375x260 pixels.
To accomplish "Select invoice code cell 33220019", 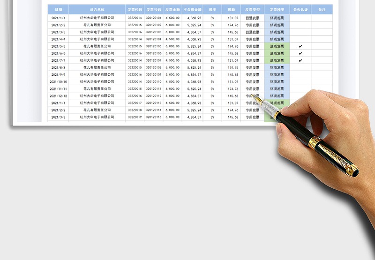I will pos(135,117).
